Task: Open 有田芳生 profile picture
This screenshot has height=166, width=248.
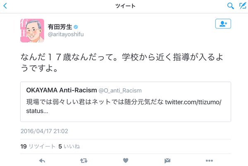Action: 32,31
